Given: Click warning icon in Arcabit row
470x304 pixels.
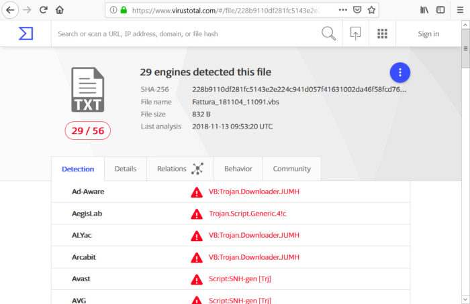Looking at the screenshot, I should (197, 258).
